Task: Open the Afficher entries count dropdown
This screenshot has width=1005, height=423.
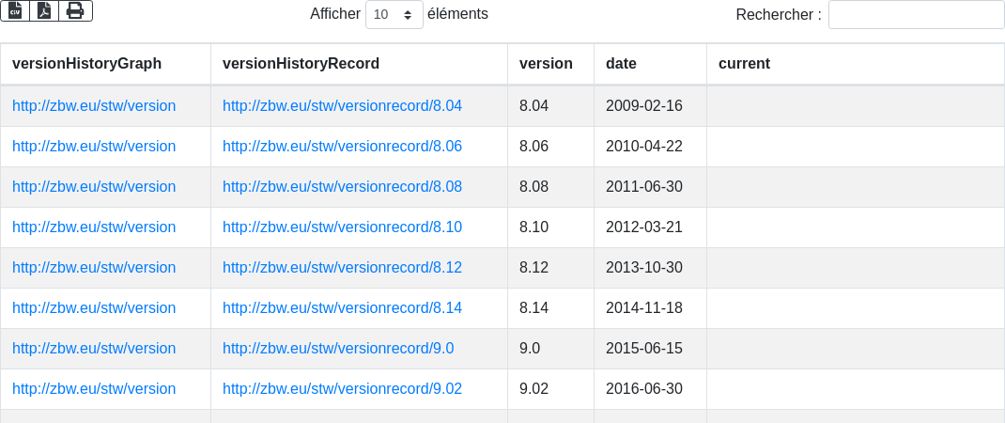Action: [x=394, y=15]
